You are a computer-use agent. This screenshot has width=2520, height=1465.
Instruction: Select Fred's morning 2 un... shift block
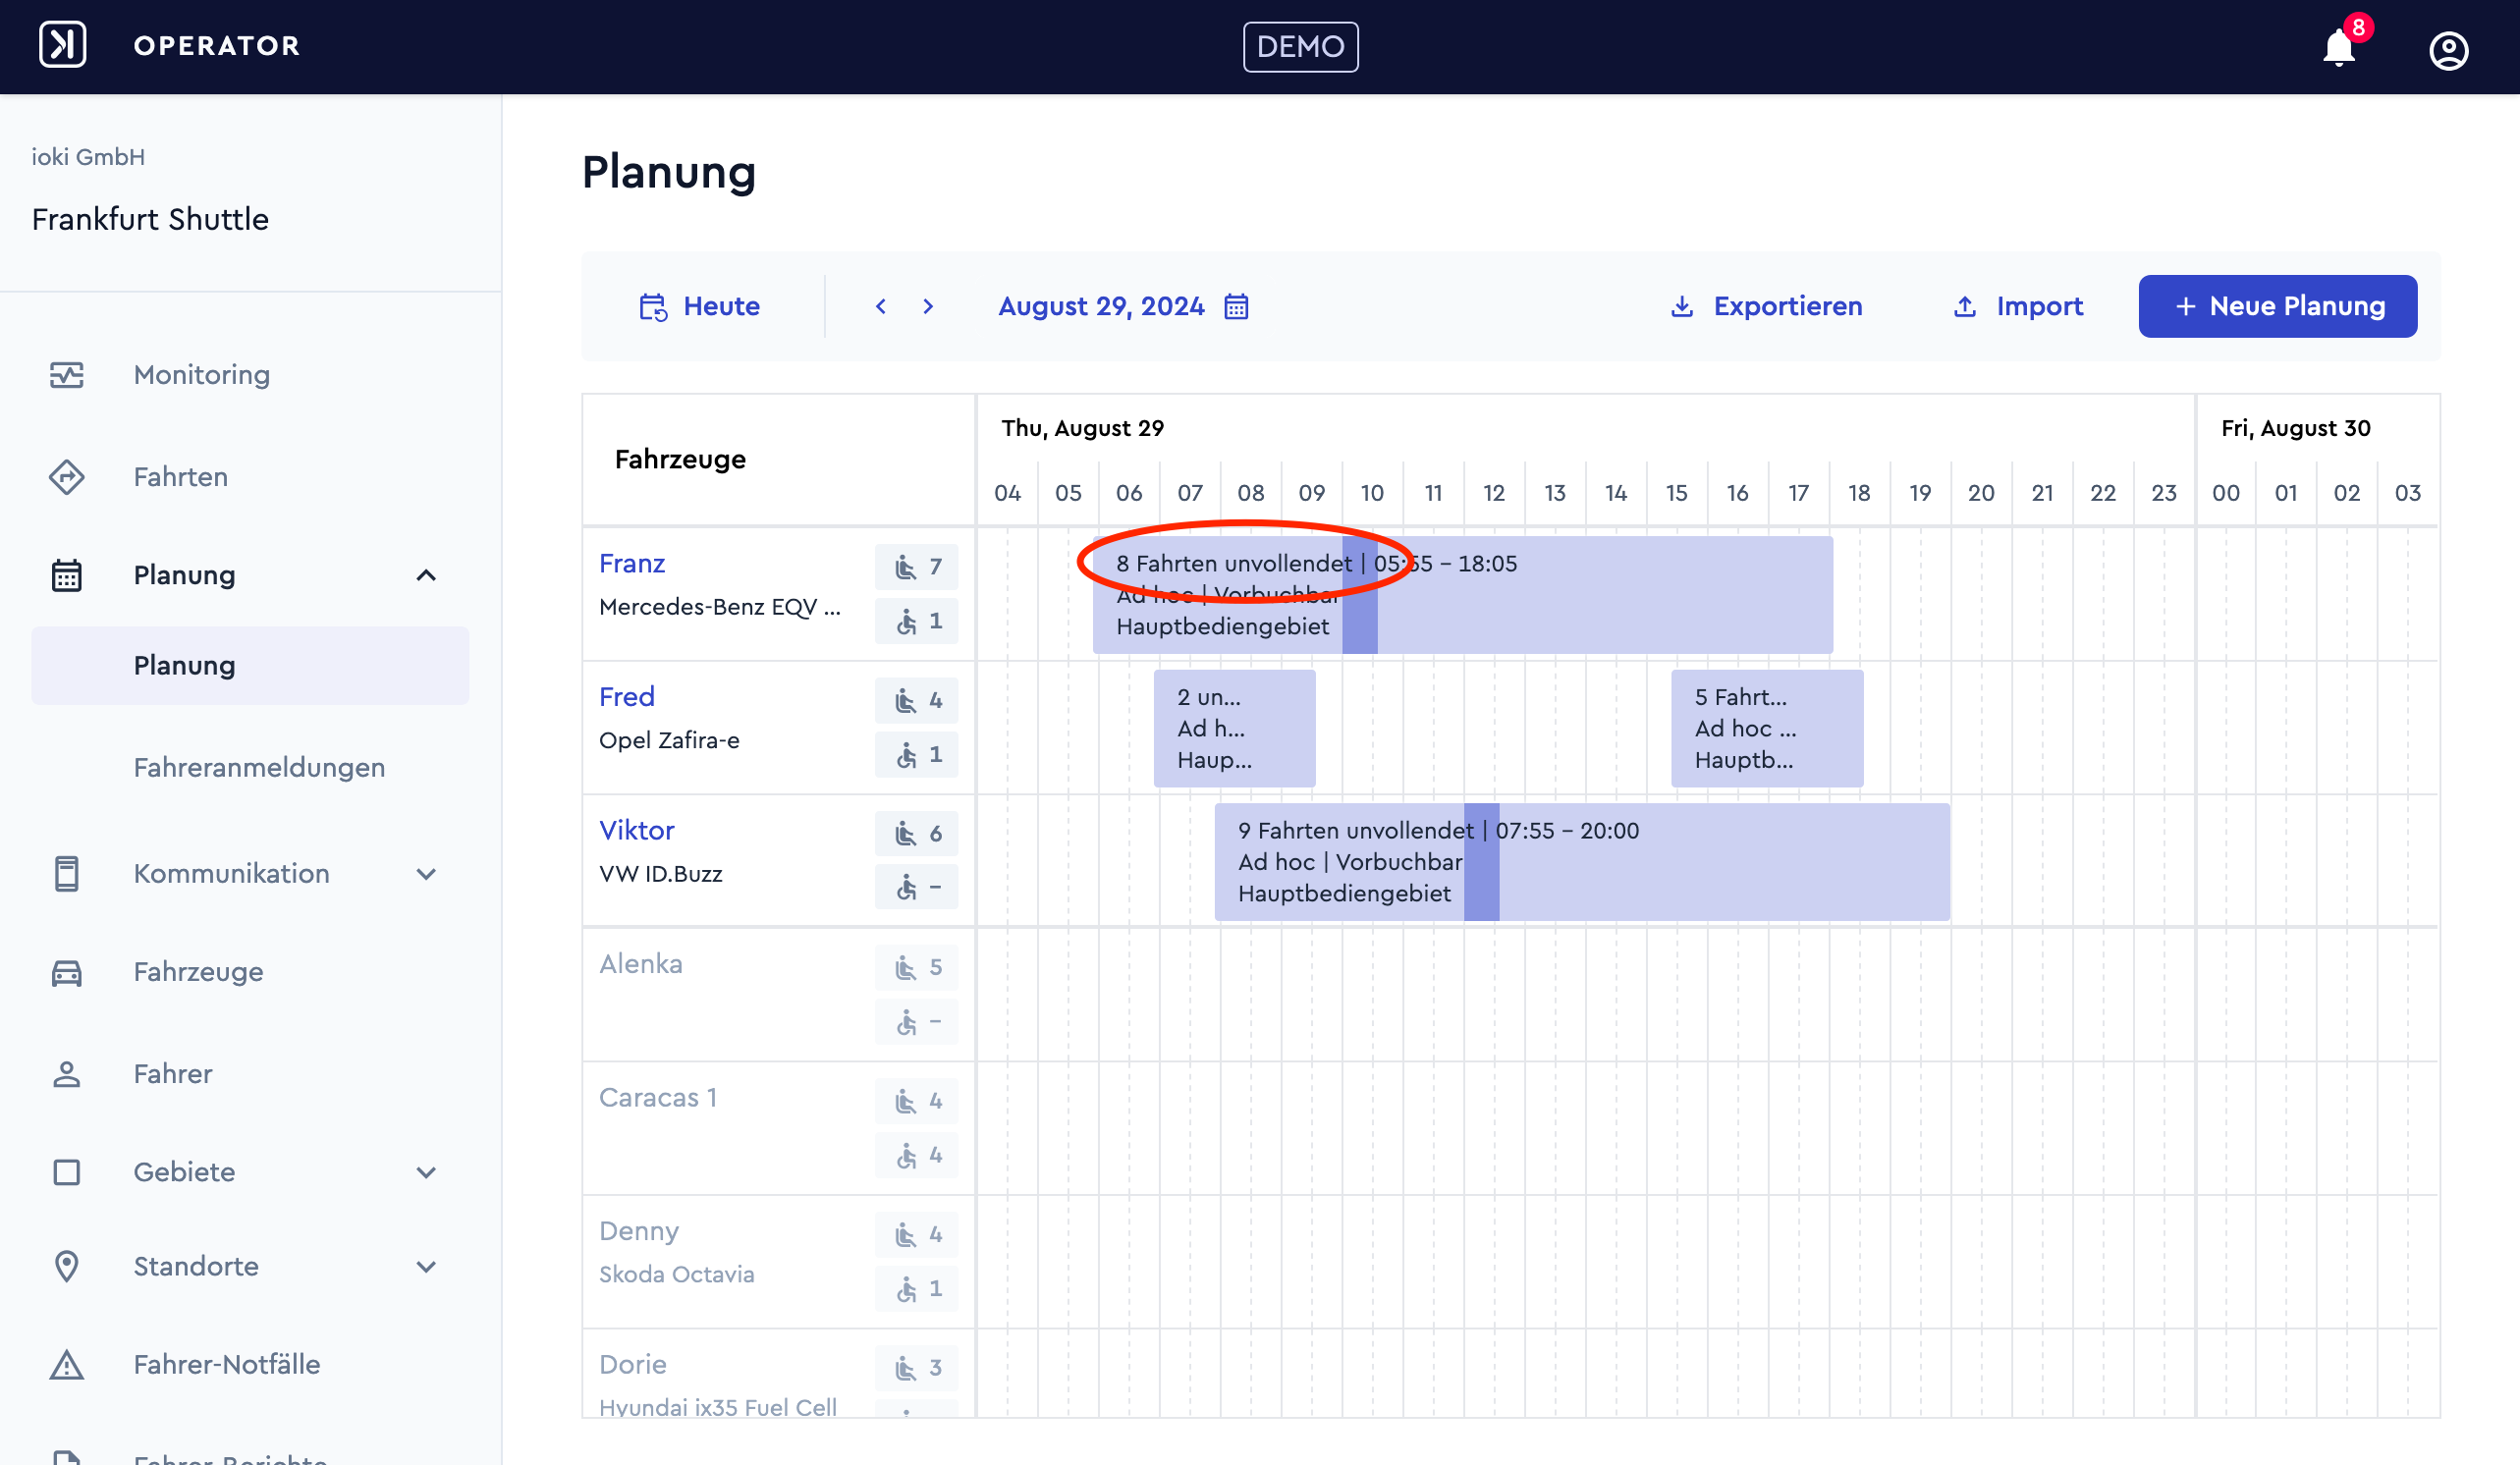tap(1234, 728)
